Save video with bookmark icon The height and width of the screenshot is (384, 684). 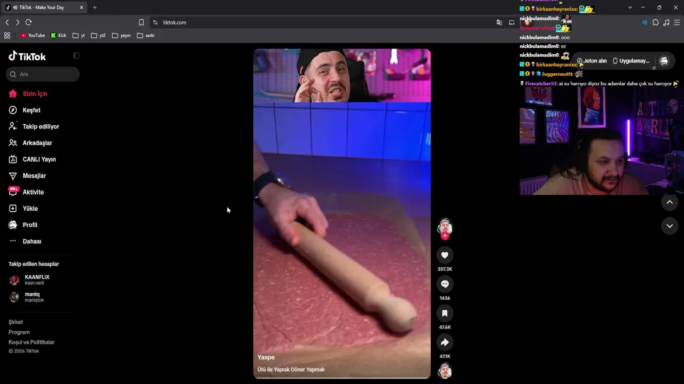(445, 314)
